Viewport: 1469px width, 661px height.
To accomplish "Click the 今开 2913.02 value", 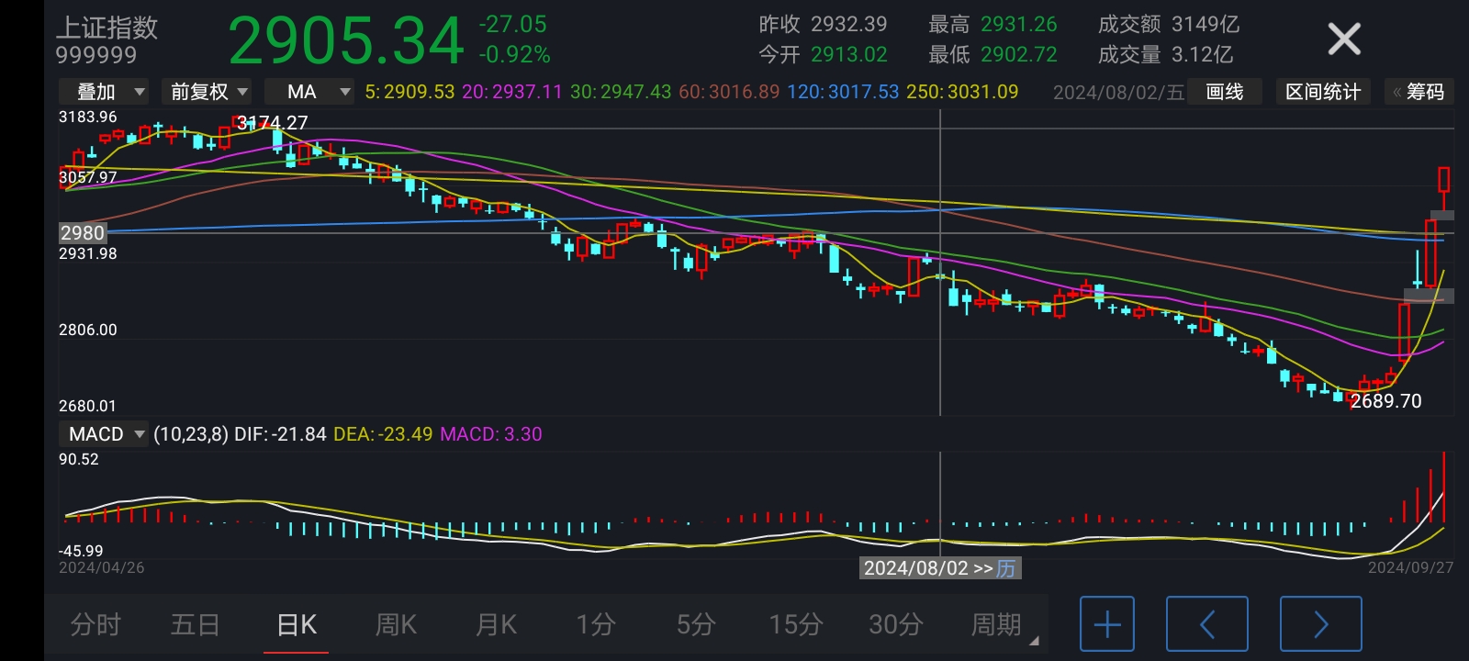I will point(849,55).
